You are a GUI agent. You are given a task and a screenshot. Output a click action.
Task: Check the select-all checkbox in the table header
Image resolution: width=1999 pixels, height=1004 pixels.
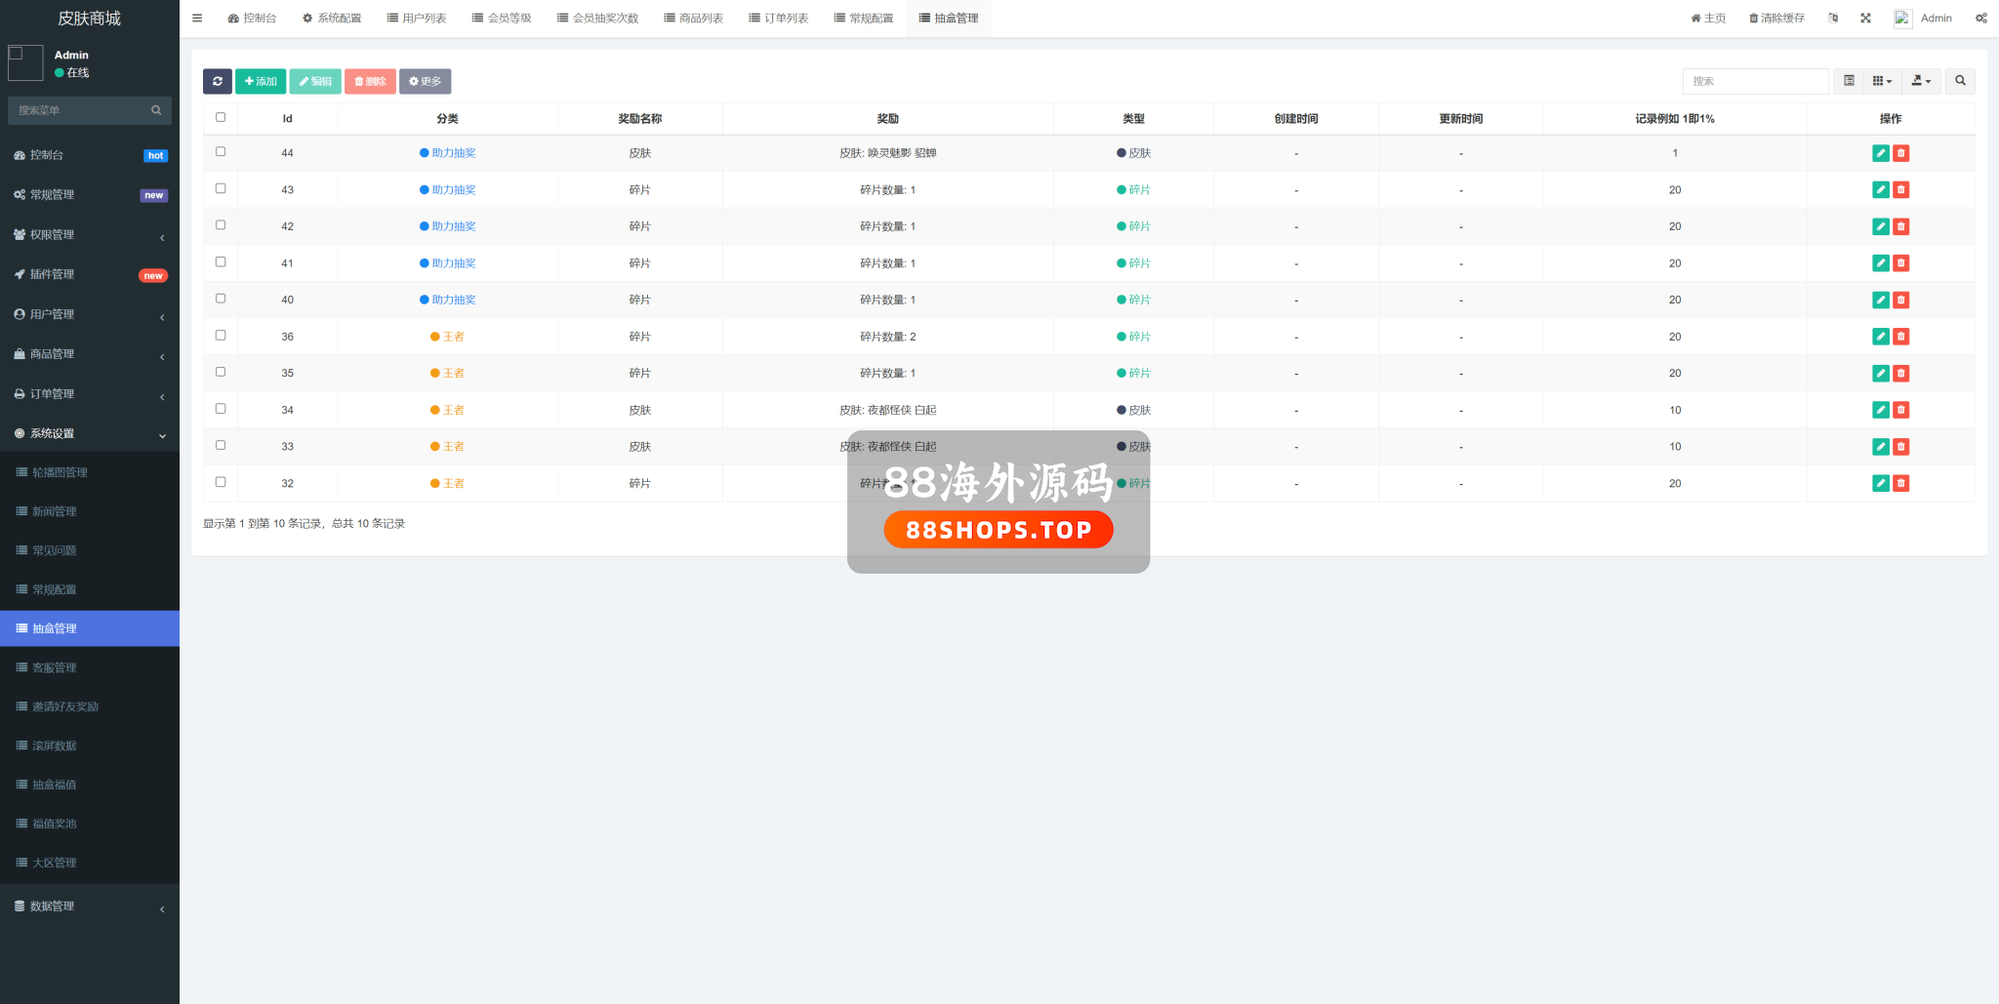[x=221, y=117]
